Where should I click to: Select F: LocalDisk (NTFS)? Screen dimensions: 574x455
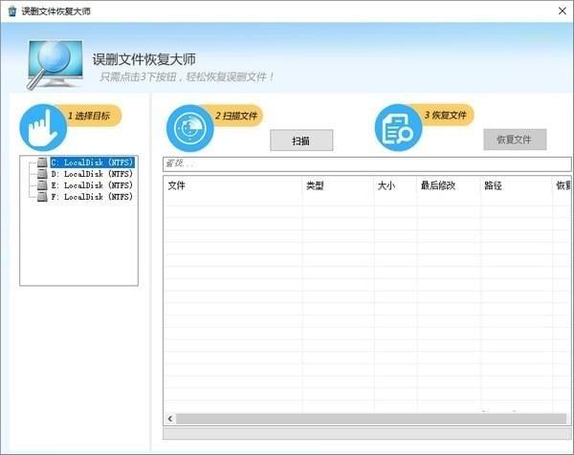(92, 197)
